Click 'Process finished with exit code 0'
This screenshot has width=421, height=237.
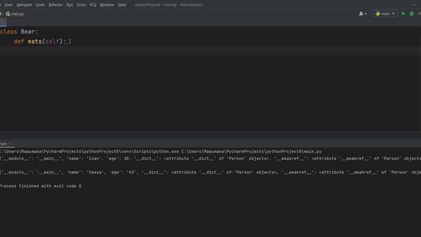click(41, 186)
